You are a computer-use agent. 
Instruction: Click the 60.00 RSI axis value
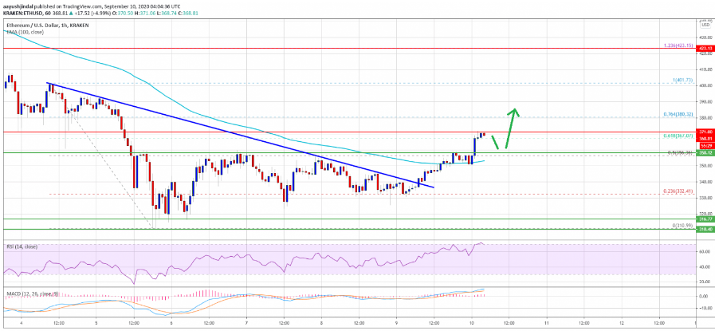(x=705, y=251)
